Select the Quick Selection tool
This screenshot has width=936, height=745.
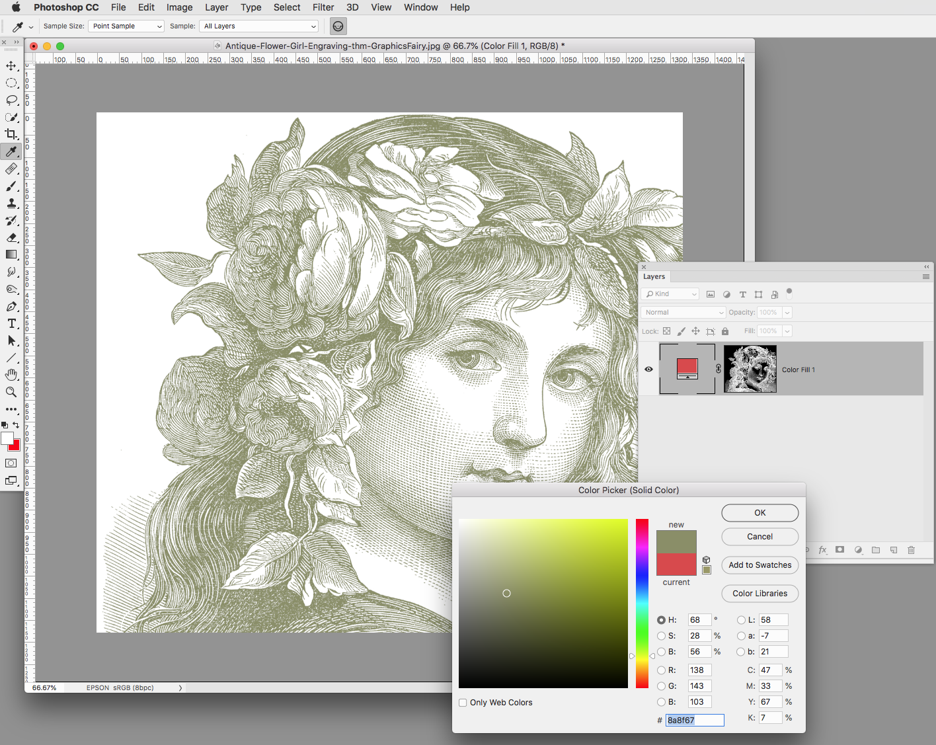(x=11, y=118)
